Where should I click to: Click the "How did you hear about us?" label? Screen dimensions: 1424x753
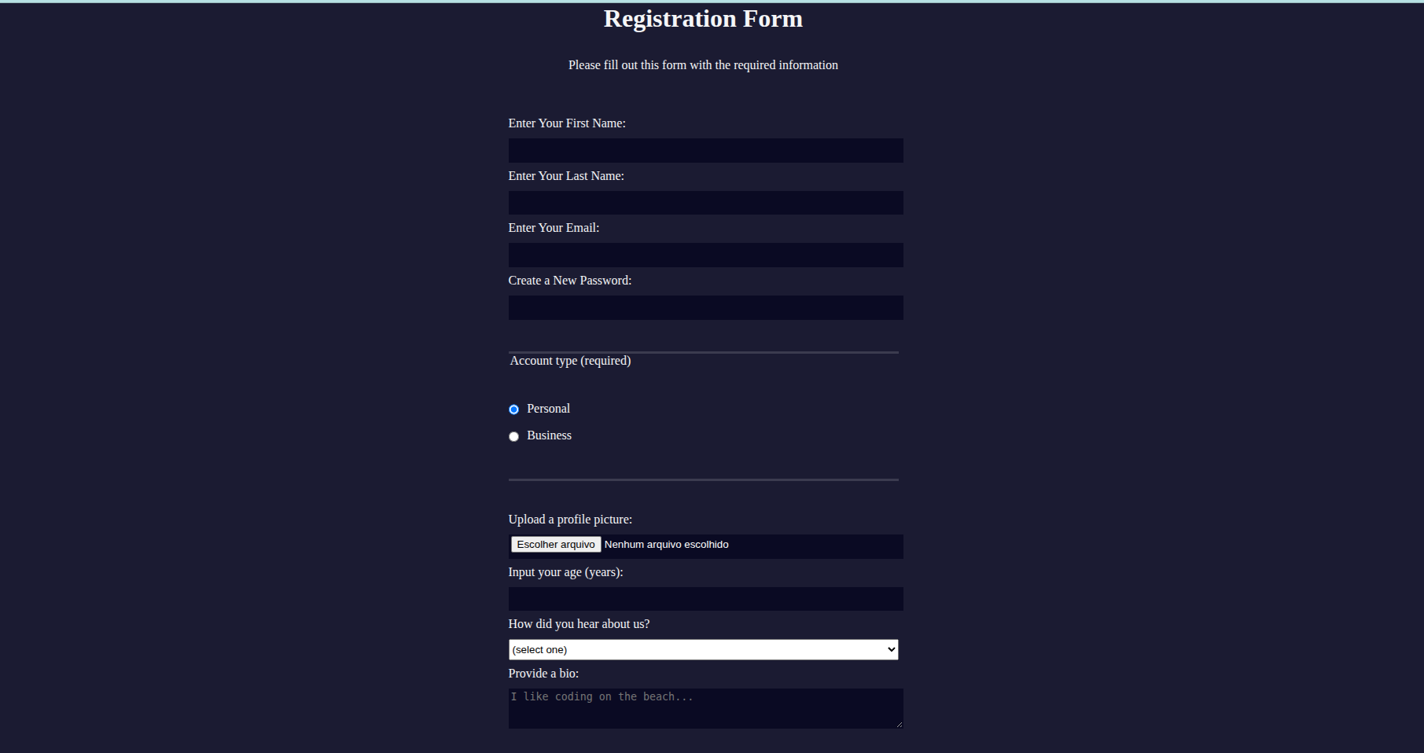(x=579, y=624)
